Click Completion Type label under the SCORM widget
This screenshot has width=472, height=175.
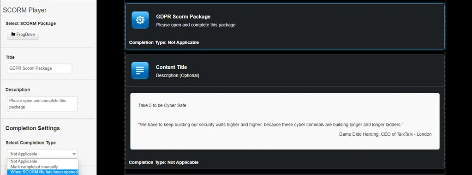(x=164, y=42)
